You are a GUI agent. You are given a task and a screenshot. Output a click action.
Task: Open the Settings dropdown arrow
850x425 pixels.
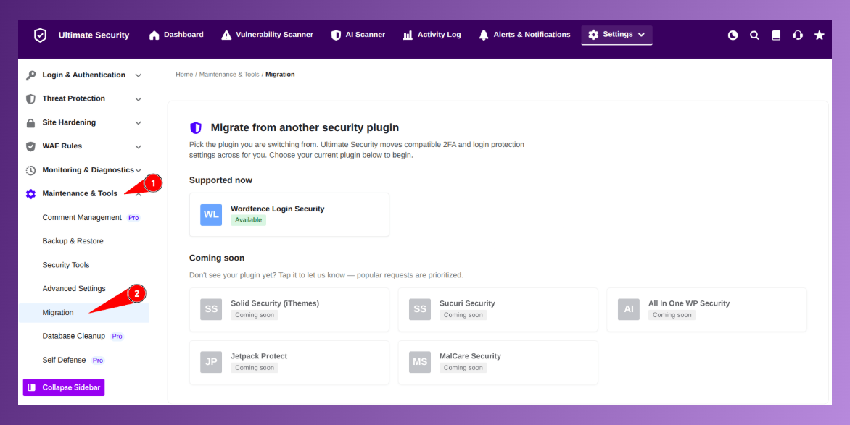(641, 35)
